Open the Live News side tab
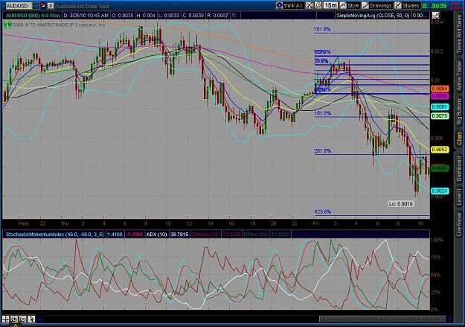Viewport: 465px width, 327px height. [459, 223]
